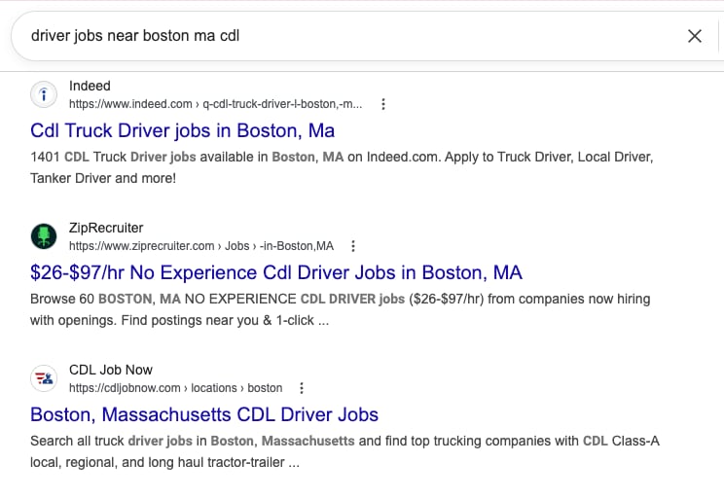This screenshot has height=499, width=724.
Task: Click the Indeed snippet mentioning 1401 CDL jobs
Action: tap(341, 167)
